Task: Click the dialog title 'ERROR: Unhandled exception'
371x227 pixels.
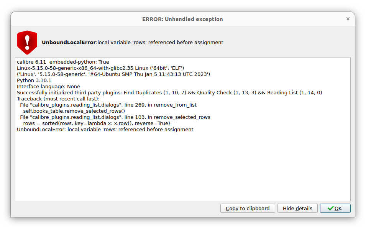Action: coord(182,19)
